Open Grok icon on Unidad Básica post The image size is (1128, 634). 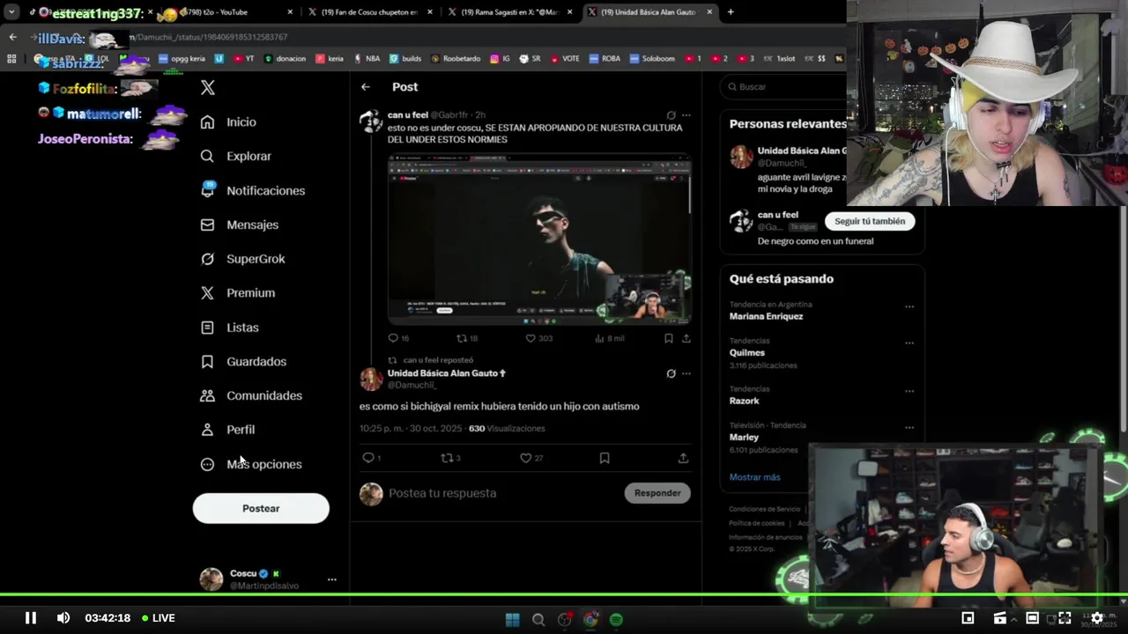click(x=671, y=373)
